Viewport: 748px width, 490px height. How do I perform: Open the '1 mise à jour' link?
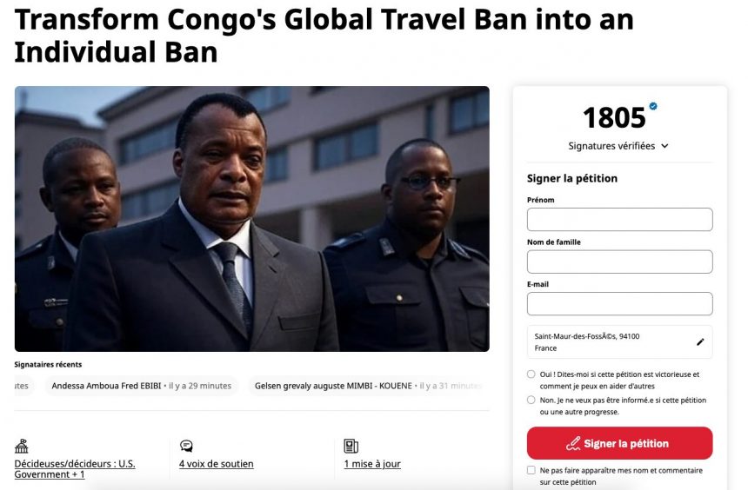(372, 464)
